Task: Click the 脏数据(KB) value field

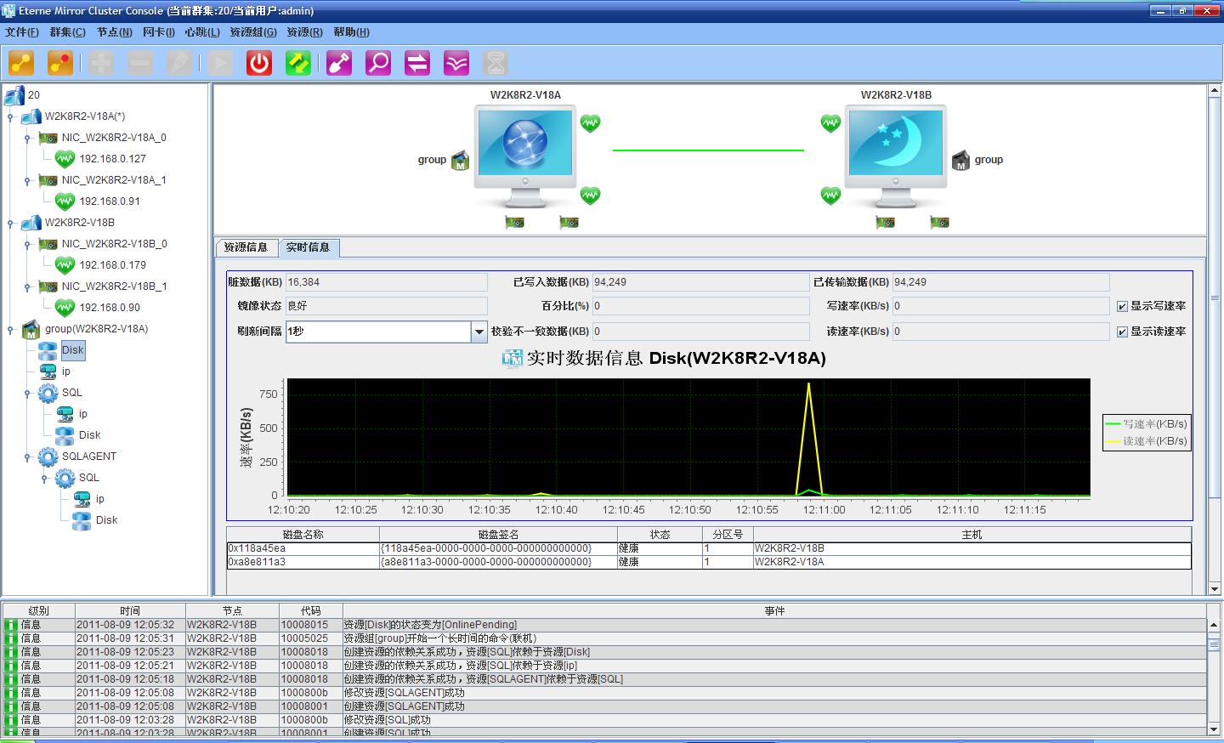Action: 387,282
